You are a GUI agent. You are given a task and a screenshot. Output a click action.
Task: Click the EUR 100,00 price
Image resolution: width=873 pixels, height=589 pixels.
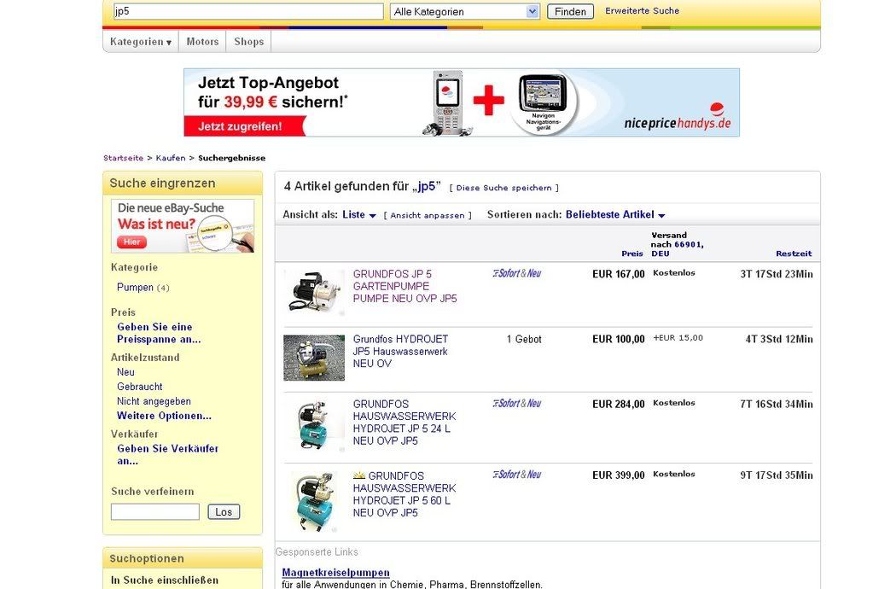tap(619, 339)
